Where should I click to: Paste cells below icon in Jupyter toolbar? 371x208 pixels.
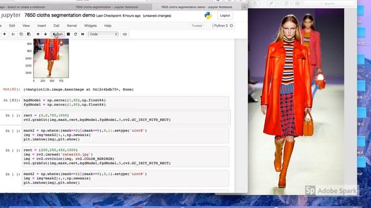29,34
